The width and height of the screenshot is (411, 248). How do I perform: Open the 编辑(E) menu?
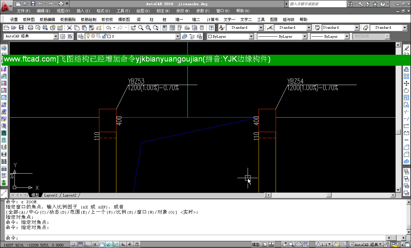[43, 11]
